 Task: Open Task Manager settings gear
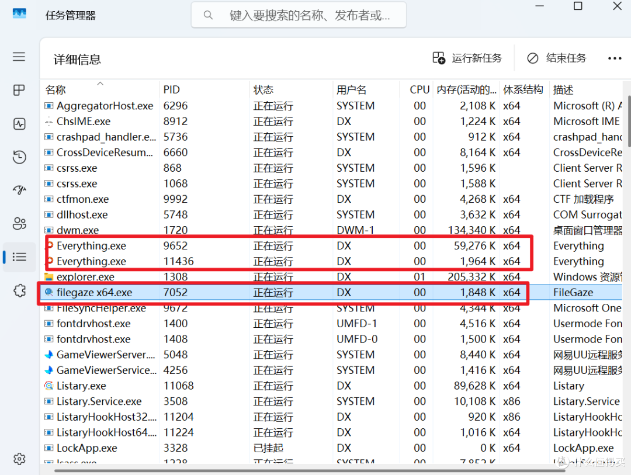[19, 459]
